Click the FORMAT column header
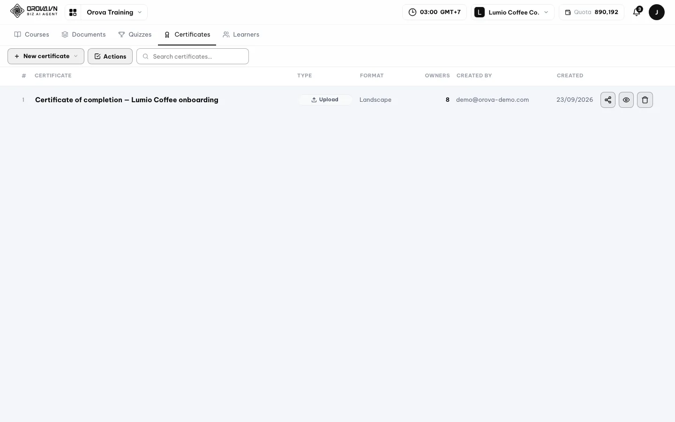 pyautogui.click(x=372, y=75)
